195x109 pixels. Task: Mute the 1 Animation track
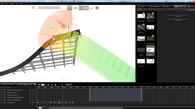coord(30,102)
